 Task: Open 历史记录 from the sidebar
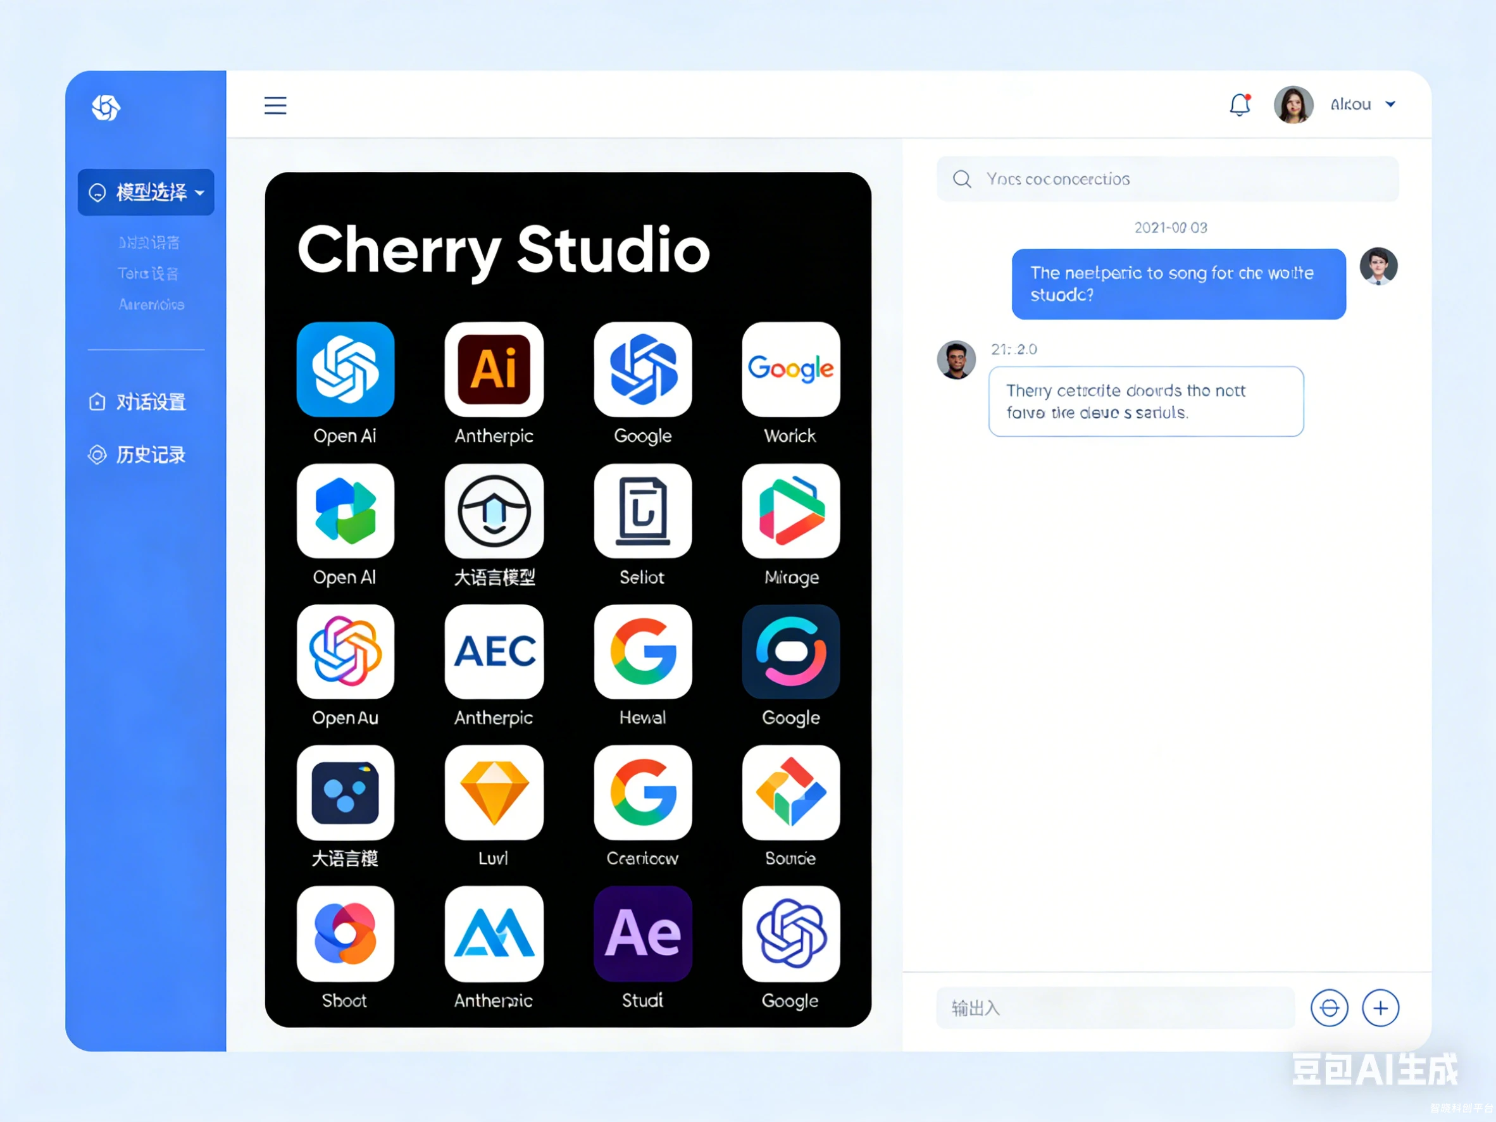(150, 454)
